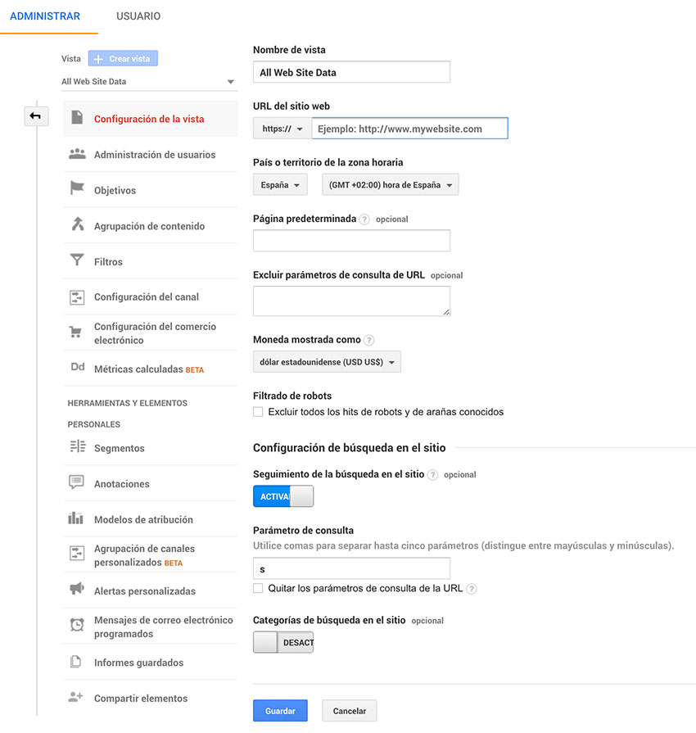Open help tooltip next to Página predeterminada
Viewport: 696px width, 733px height.
point(364,219)
